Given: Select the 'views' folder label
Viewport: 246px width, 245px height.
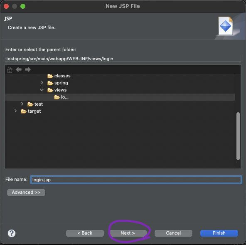Looking at the screenshot, I should click(x=60, y=90).
